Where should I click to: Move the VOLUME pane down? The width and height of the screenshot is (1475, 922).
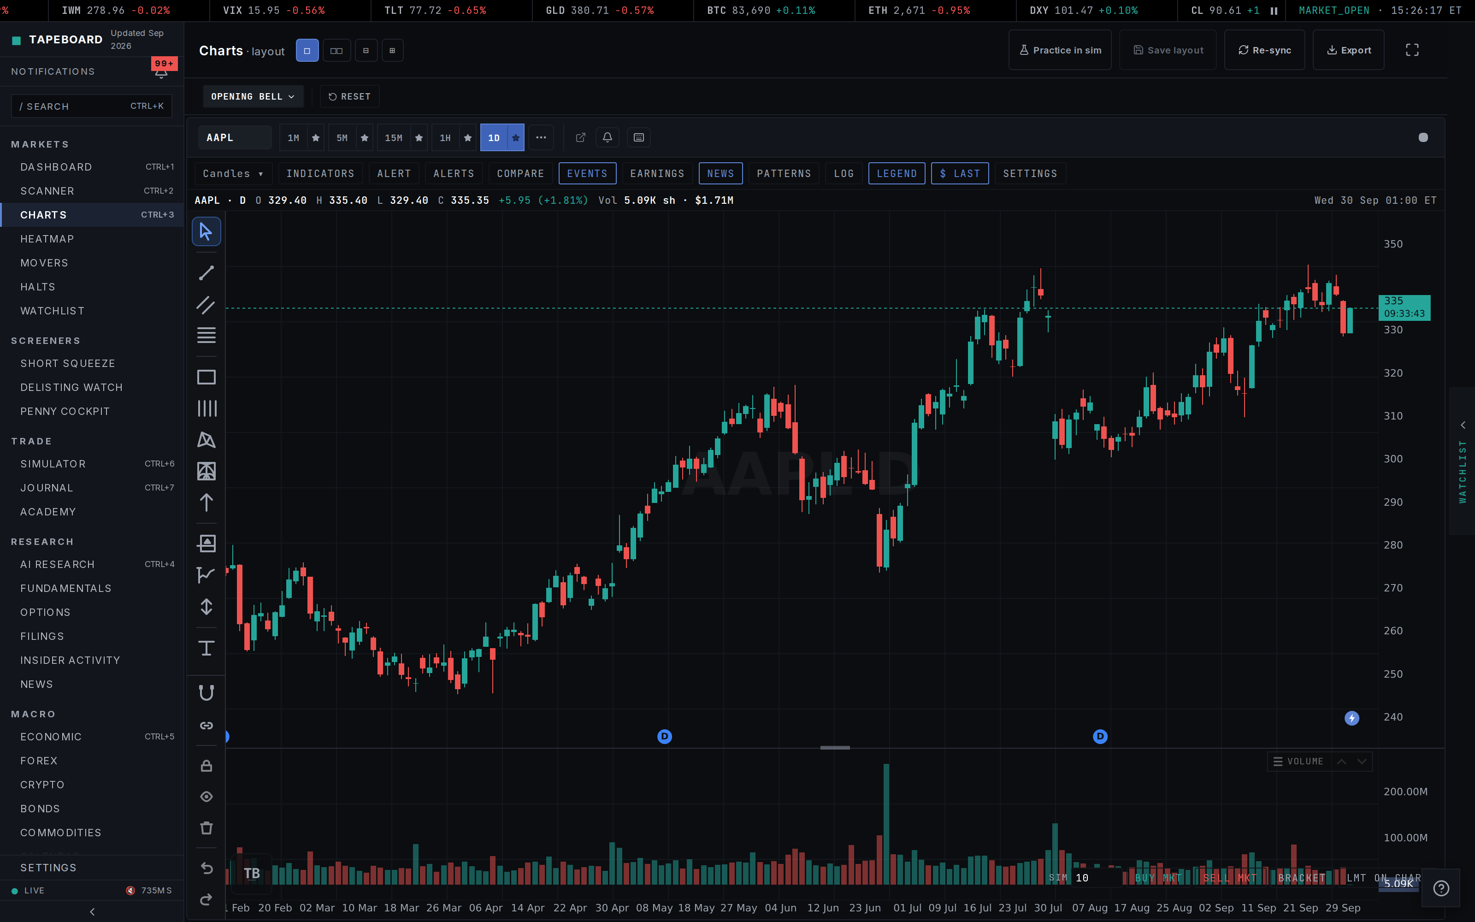[x=1362, y=762]
